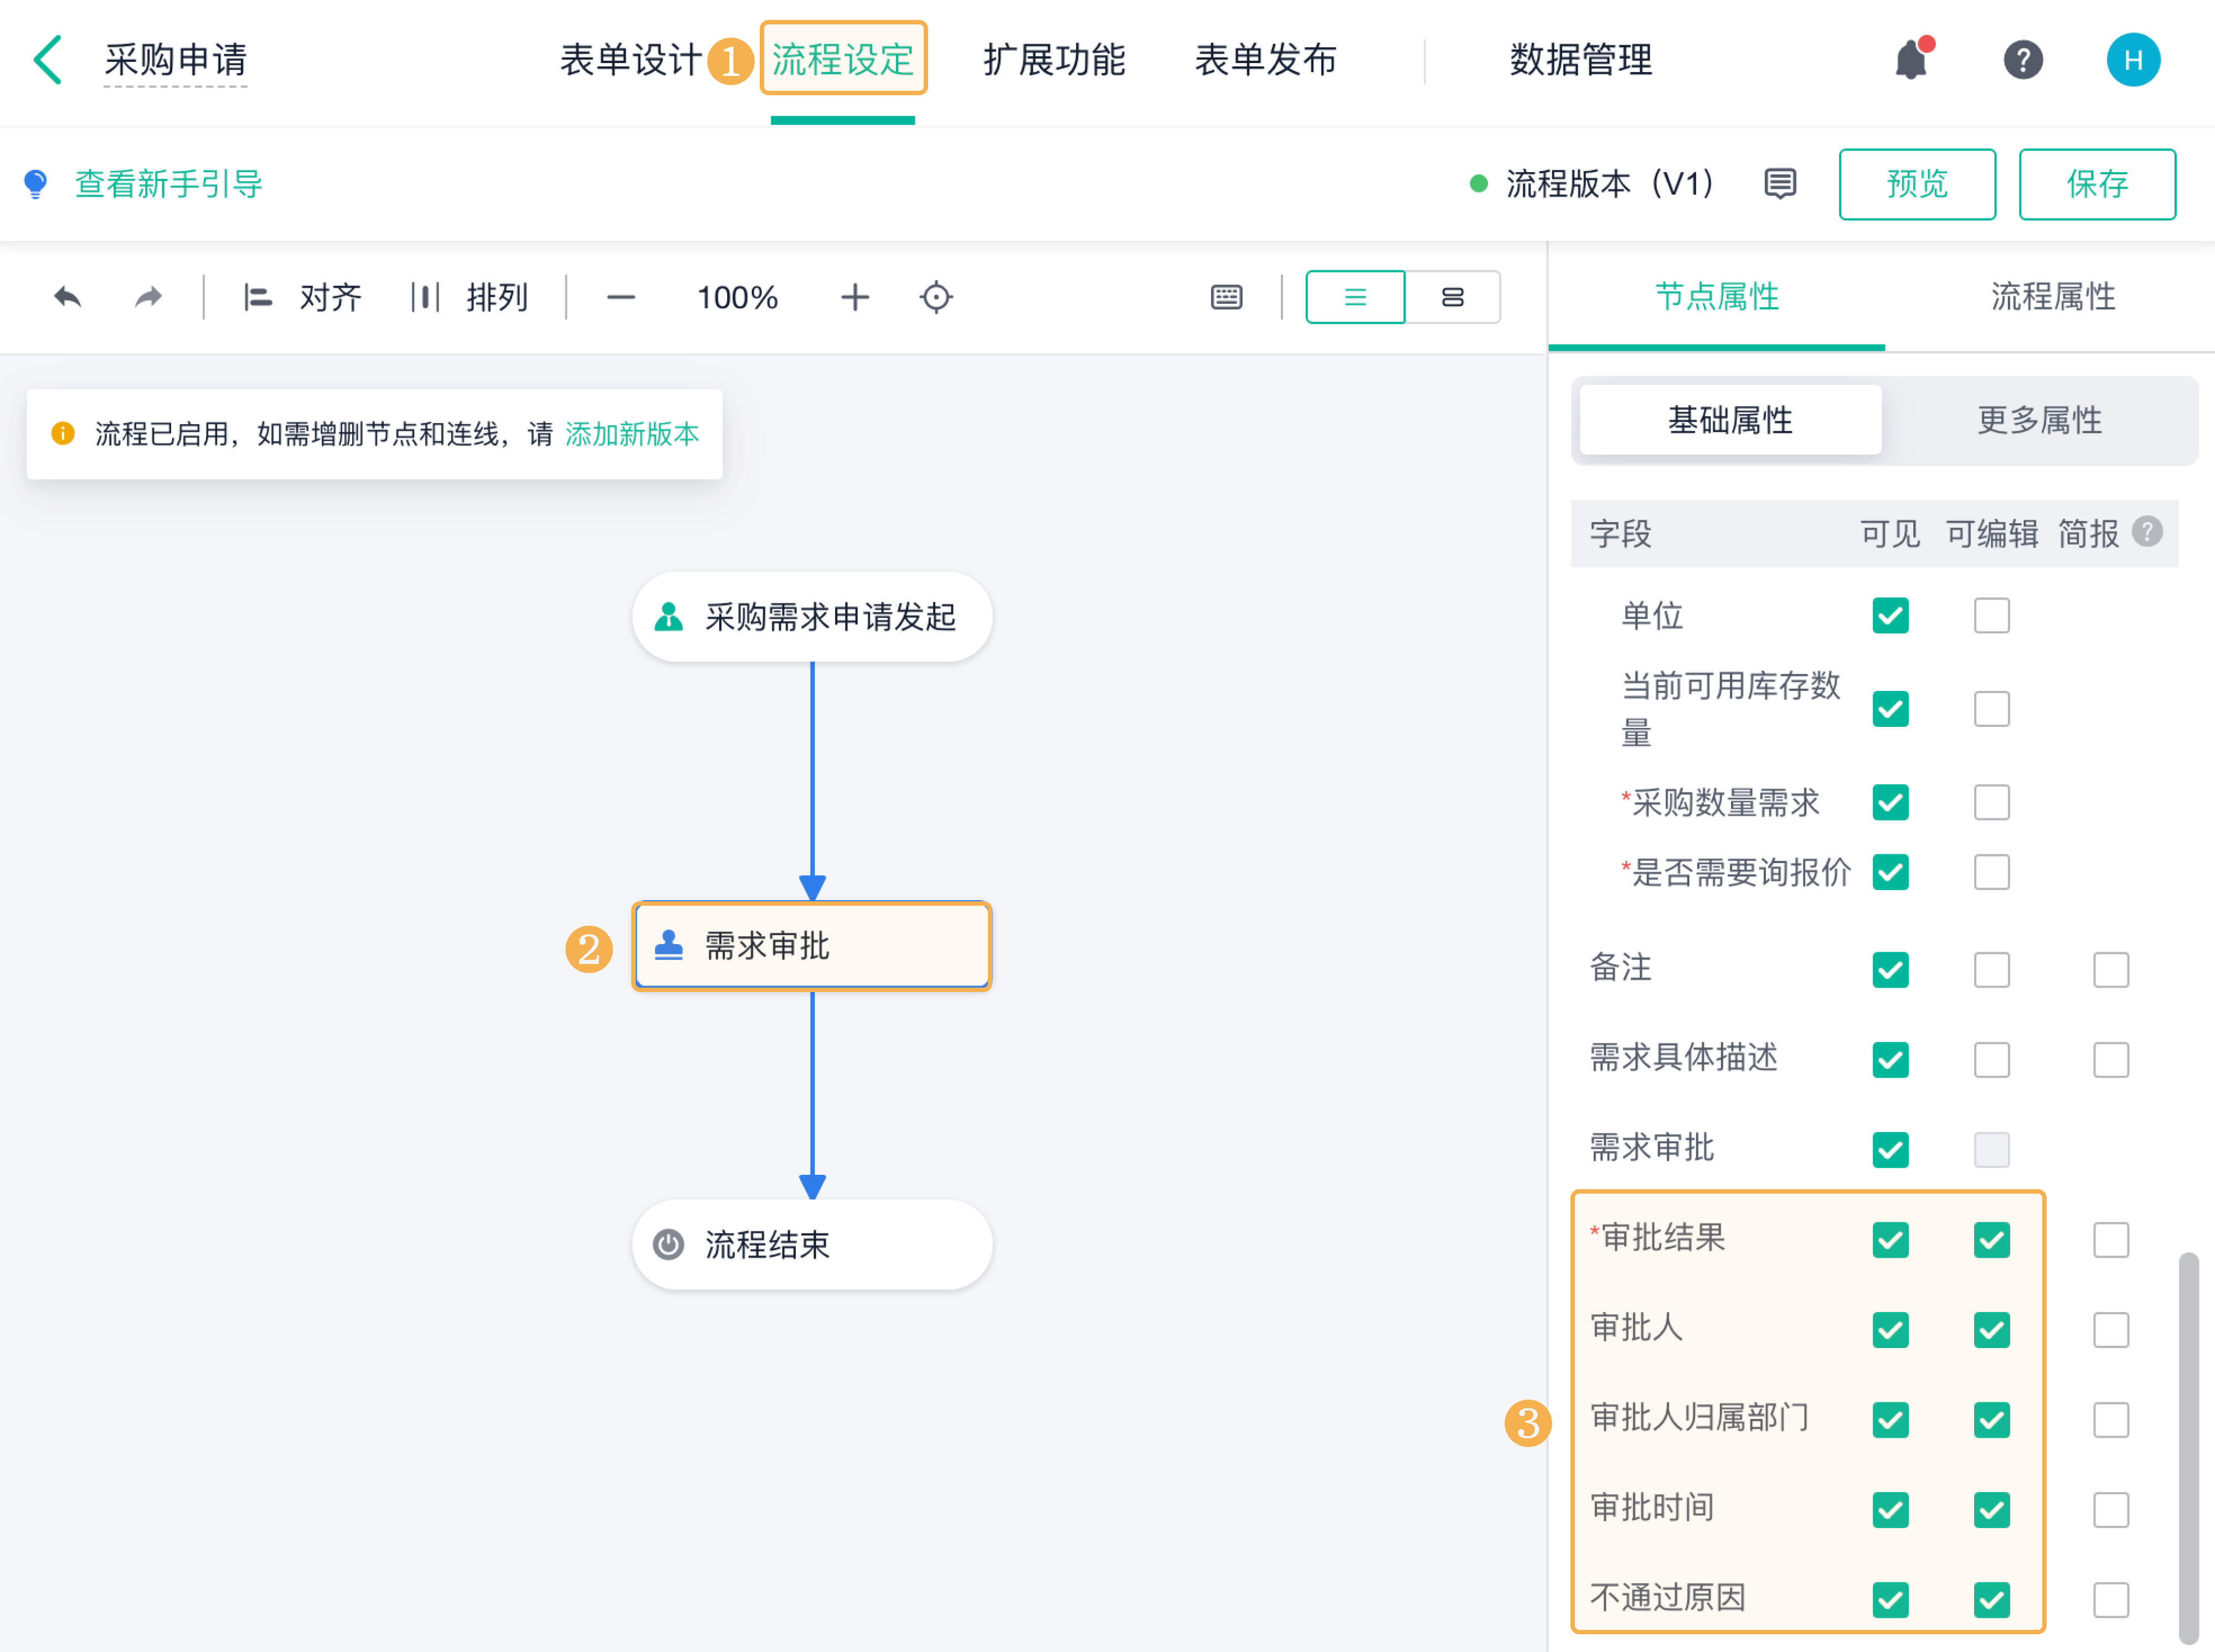Switch to 更多属性 tab
2215x1652 pixels.
pyautogui.click(x=2039, y=420)
